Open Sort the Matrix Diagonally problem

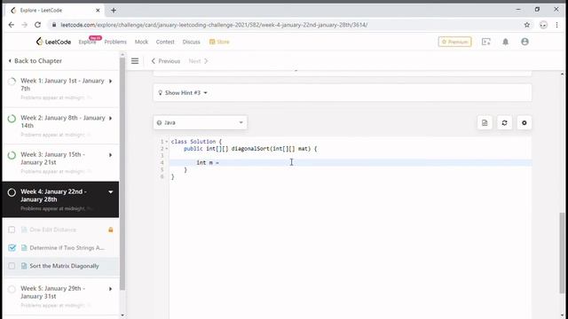[x=64, y=266]
